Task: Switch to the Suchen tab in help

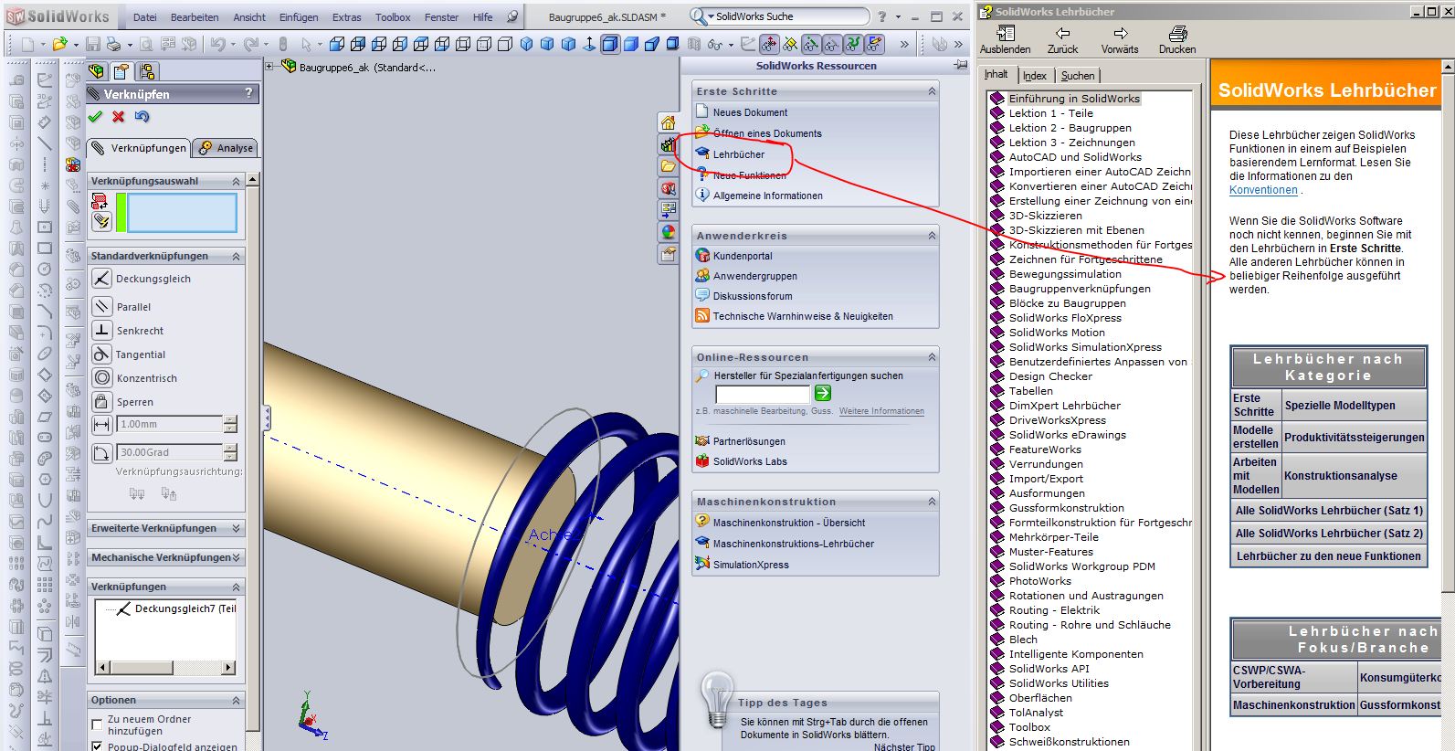Action: (x=1078, y=76)
